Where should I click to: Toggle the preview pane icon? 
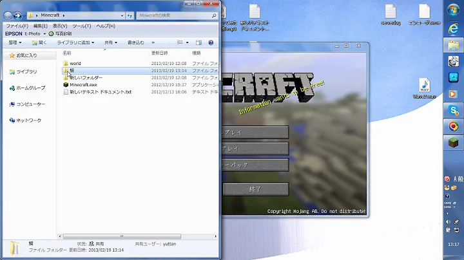click(x=198, y=42)
